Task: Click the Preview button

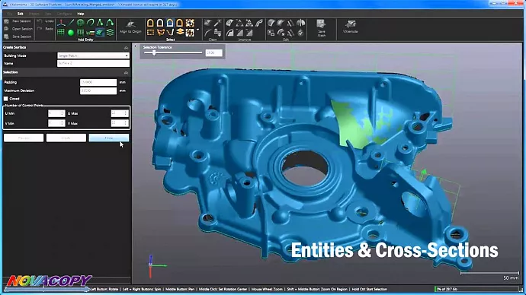Action: (x=24, y=138)
